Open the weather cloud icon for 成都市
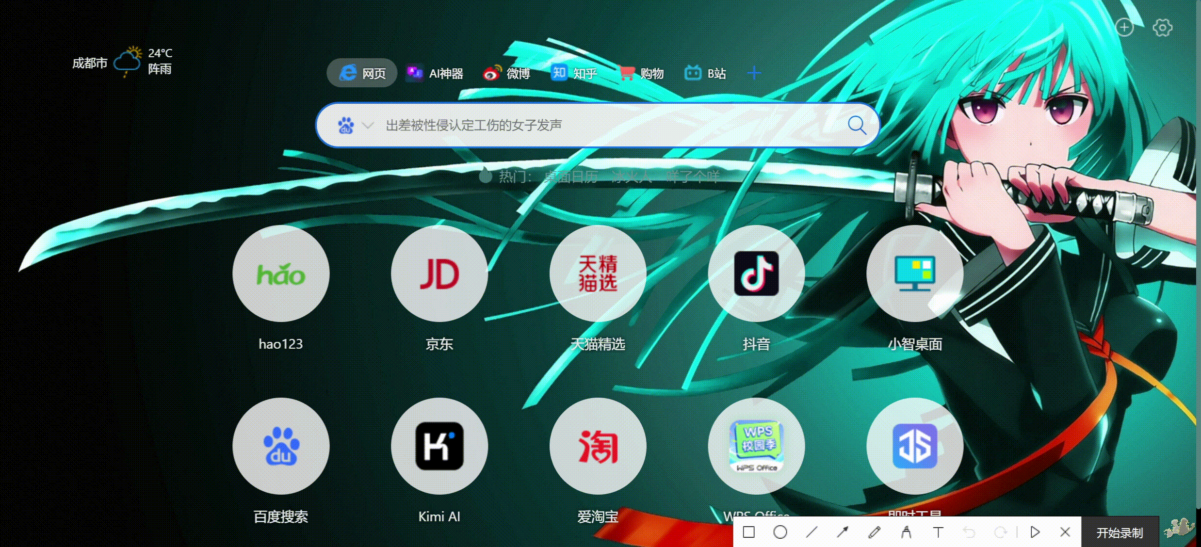Image resolution: width=1201 pixels, height=547 pixels. 128,61
